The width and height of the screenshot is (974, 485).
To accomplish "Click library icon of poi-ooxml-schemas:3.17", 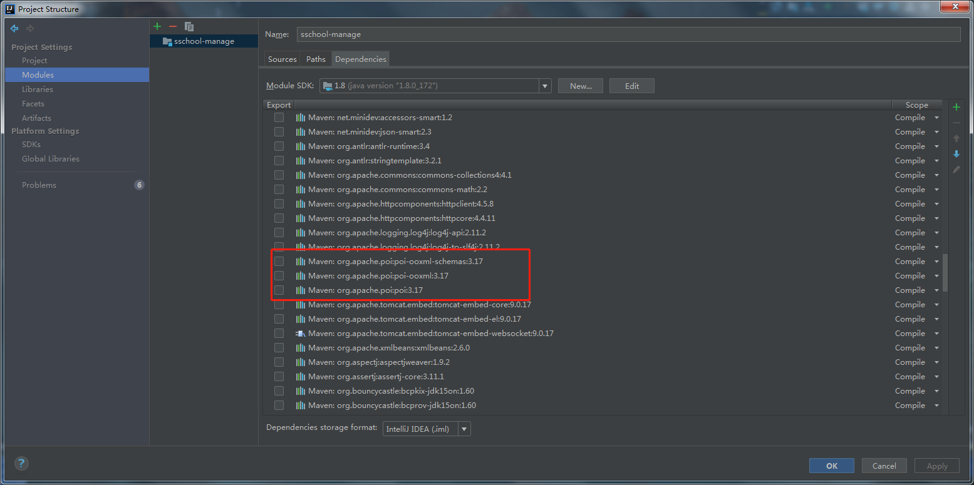I will point(301,262).
